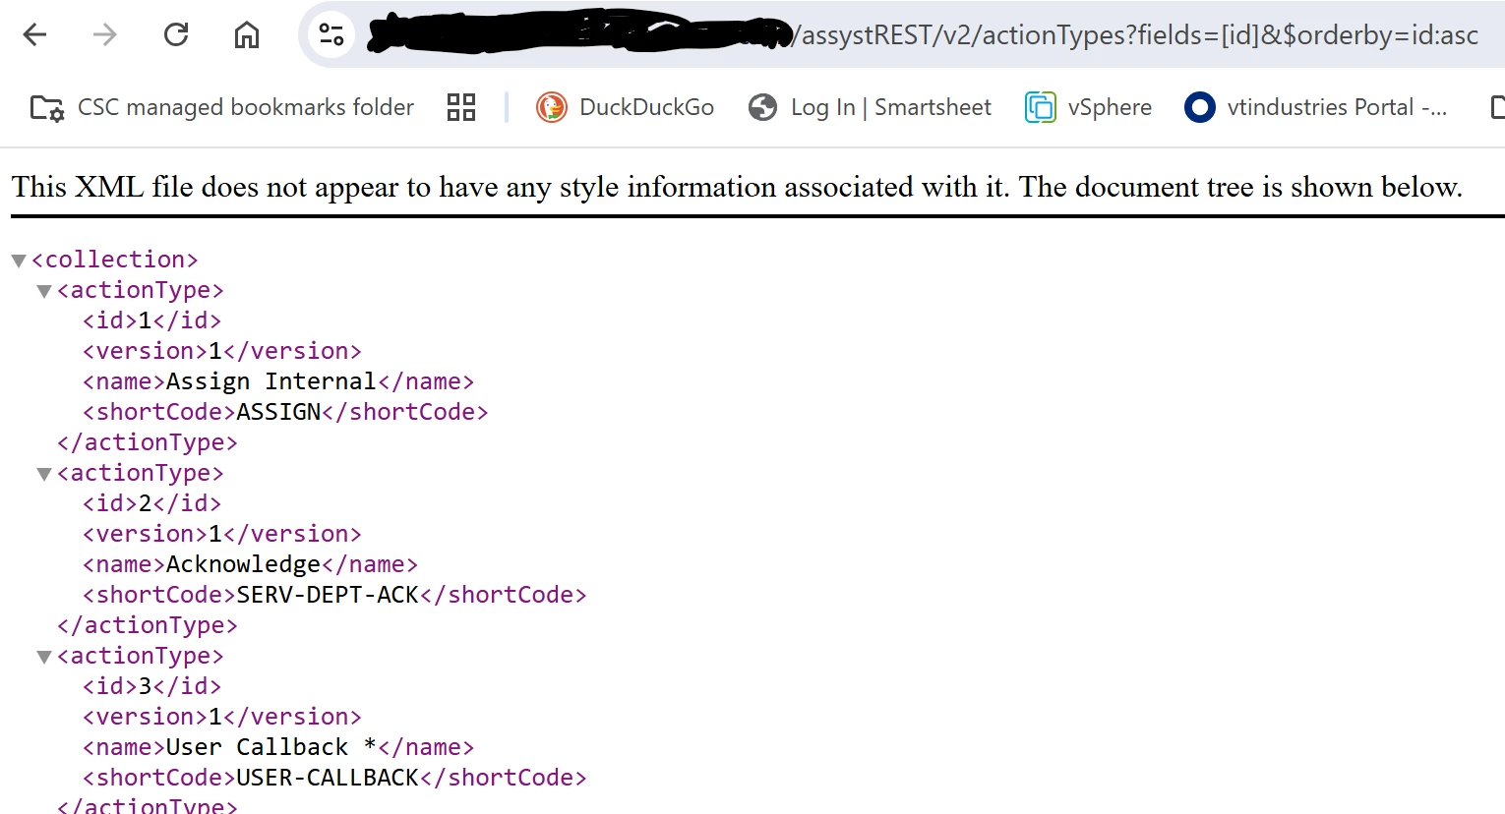Open the tab groups grid icon
The height and width of the screenshot is (814, 1505).
point(461,107)
